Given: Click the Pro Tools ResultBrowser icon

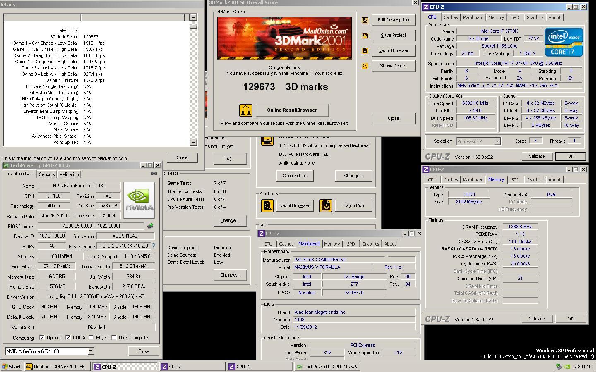Looking at the screenshot, I should pyautogui.click(x=267, y=205).
